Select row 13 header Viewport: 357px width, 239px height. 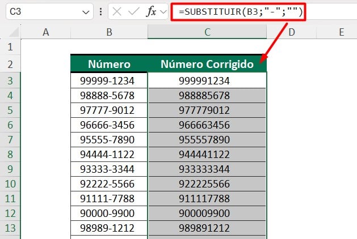tap(10, 228)
